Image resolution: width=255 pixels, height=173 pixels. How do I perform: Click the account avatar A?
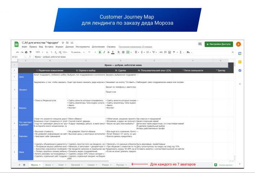(238, 44)
